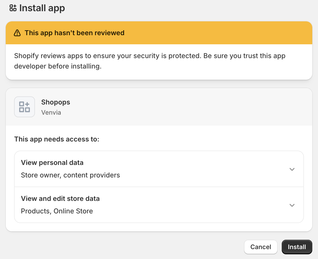The image size is (318, 259).
Task: Select the Venvia developer name
Action: (x=51, y=112)
